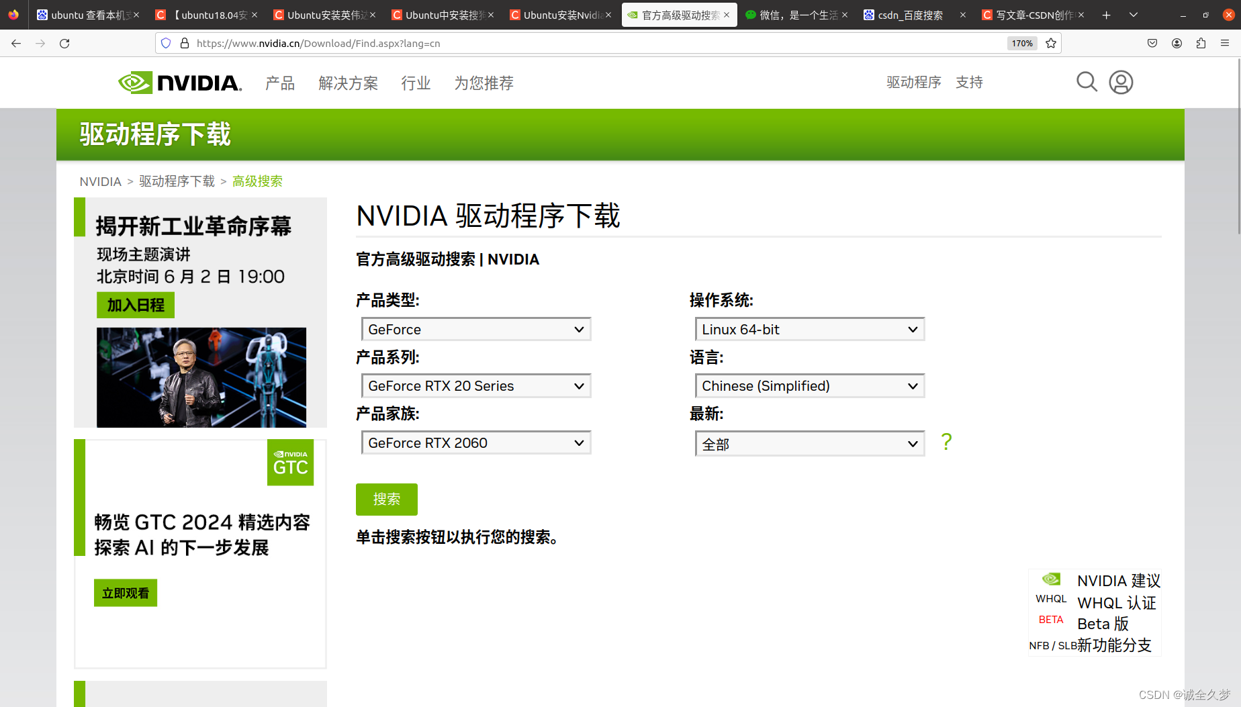Image resolution: width=1241 pixels, height=707 pixels.
Task: Click the 加入日程 button
Action: pos(136,305)
